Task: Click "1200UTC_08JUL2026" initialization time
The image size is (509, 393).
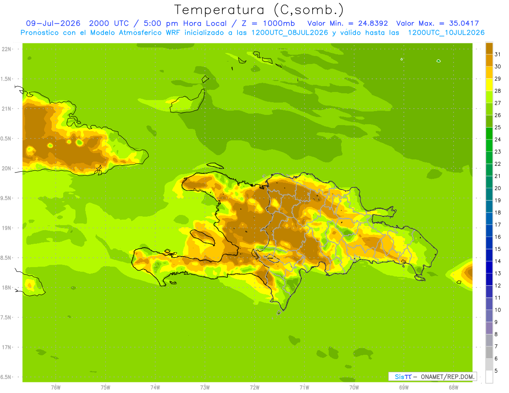Action: [x=290, y=33]
